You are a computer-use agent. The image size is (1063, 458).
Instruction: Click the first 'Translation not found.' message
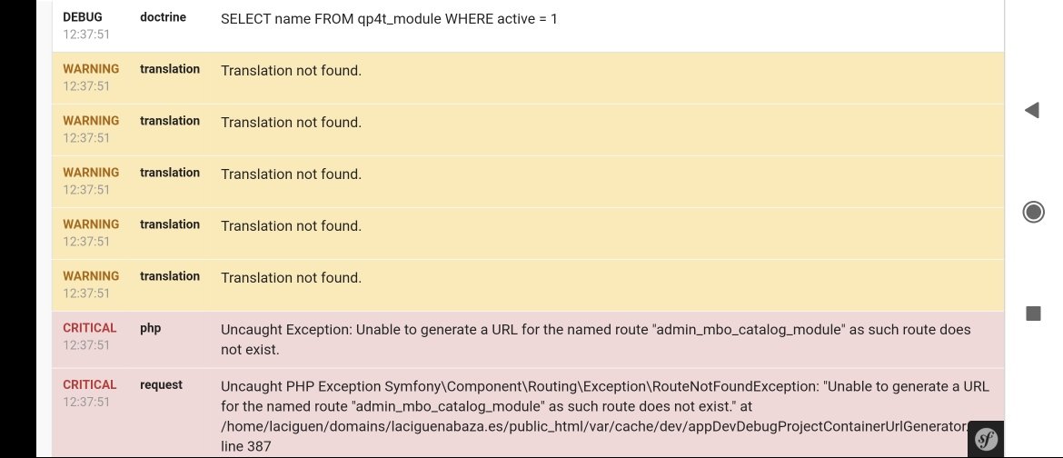coord(291,70)
